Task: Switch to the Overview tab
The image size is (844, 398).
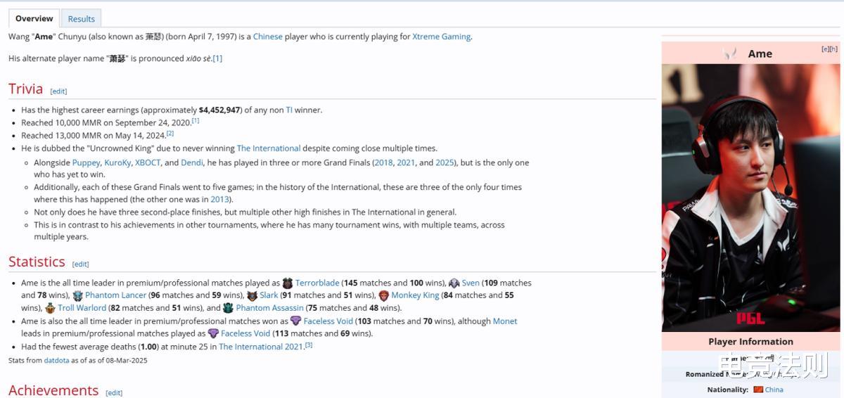Action: 34,18
